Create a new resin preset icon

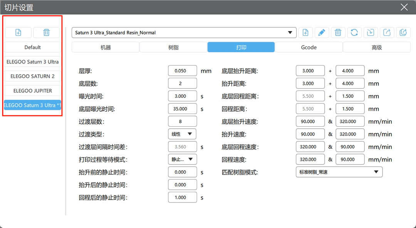[x=305, y=32]
